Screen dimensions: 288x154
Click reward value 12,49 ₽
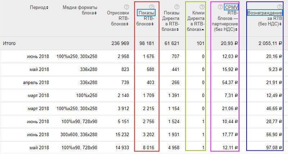[x=274, y=95]
